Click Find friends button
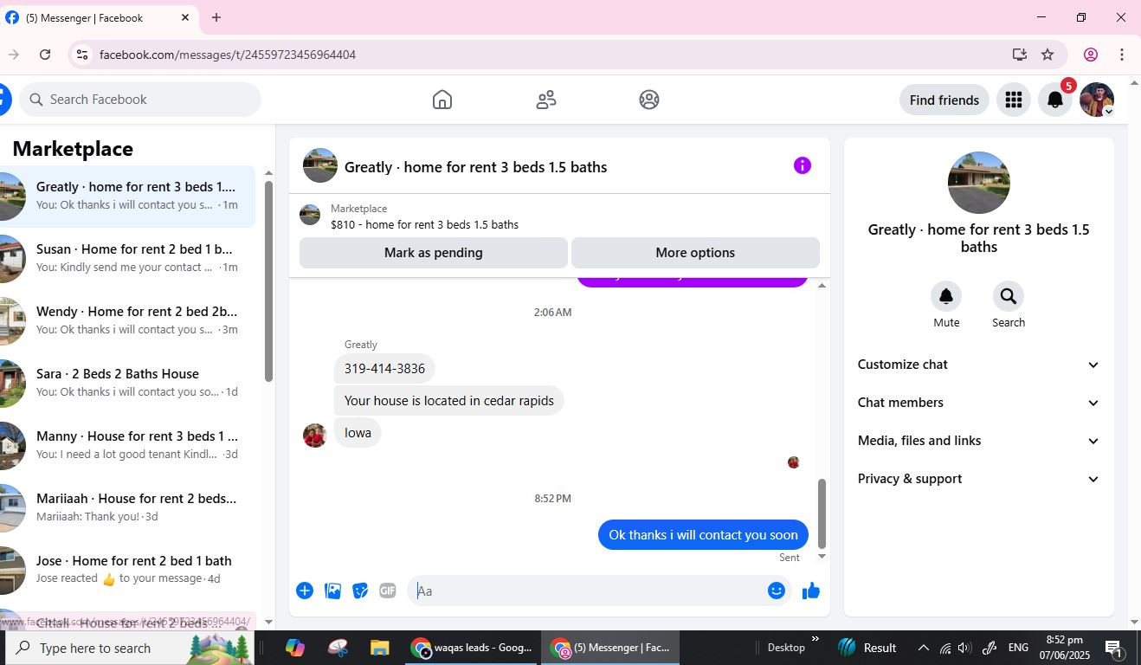This screenshot has height=665, width=1141. [944, 100]
